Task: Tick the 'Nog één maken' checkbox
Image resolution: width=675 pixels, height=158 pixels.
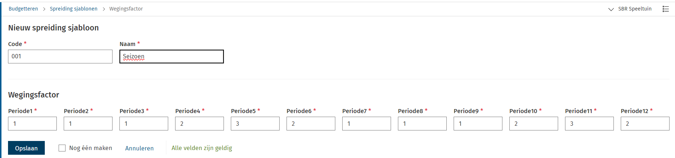Action: click(x=62, y=148)
